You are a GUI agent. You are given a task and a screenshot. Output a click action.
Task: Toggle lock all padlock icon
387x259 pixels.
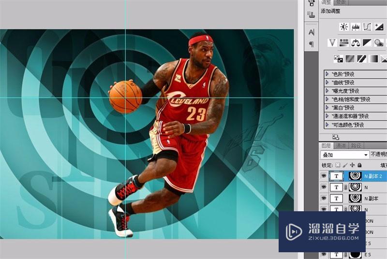pyautogui.click(x=359, y=165)
